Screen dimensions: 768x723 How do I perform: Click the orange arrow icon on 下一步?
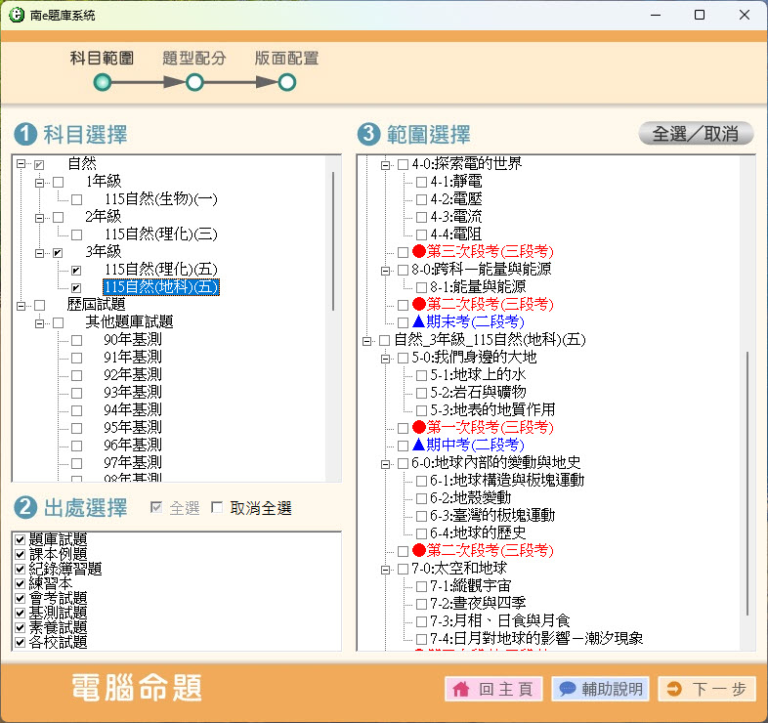pyautogui.click(x=674, y=689)
